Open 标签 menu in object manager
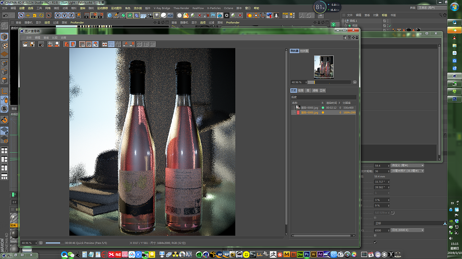 click(x=385, y=15)
